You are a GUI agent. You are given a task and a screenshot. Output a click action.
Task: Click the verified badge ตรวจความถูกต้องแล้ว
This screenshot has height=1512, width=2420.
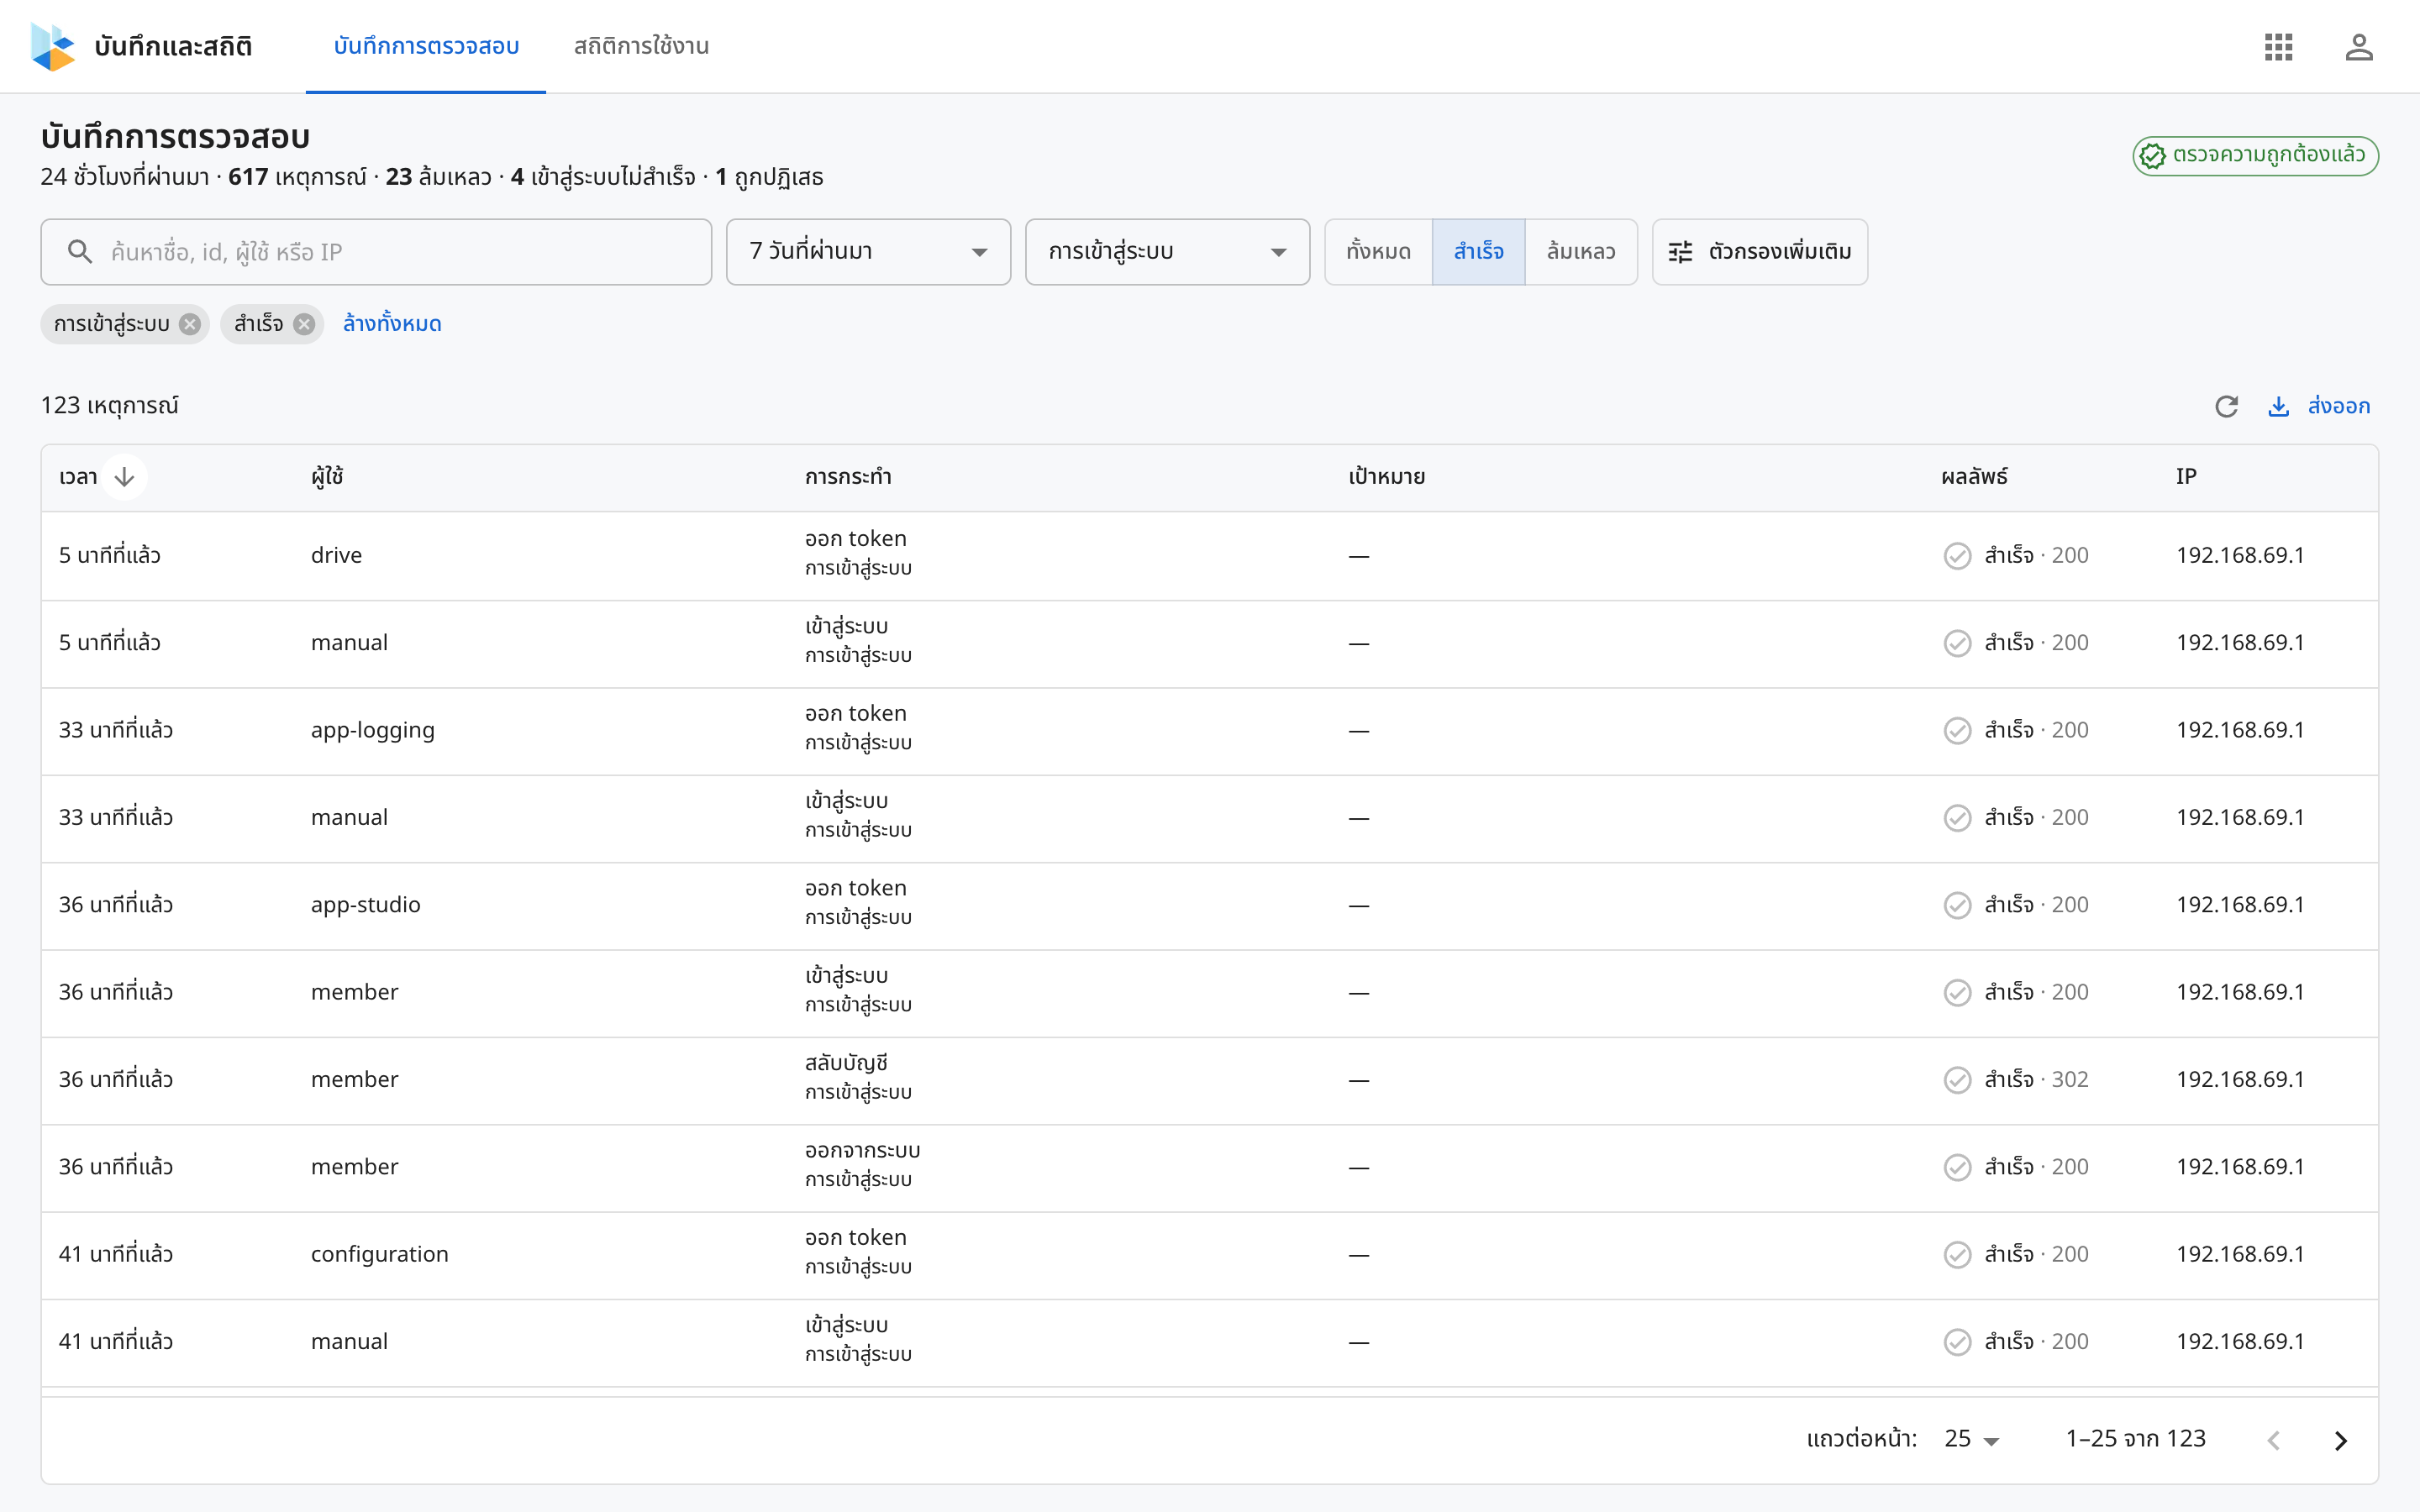pos(2255,155)
